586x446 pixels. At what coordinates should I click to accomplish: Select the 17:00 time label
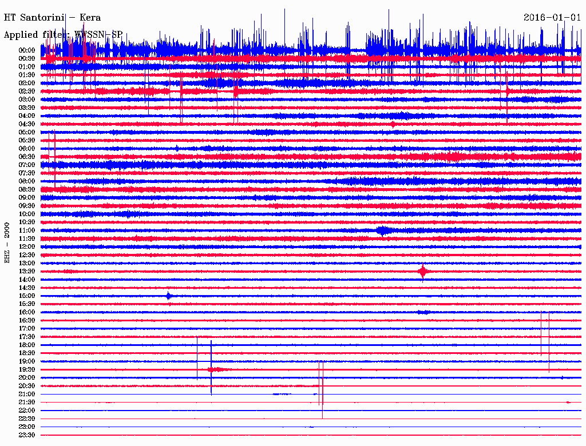point(27,329)
